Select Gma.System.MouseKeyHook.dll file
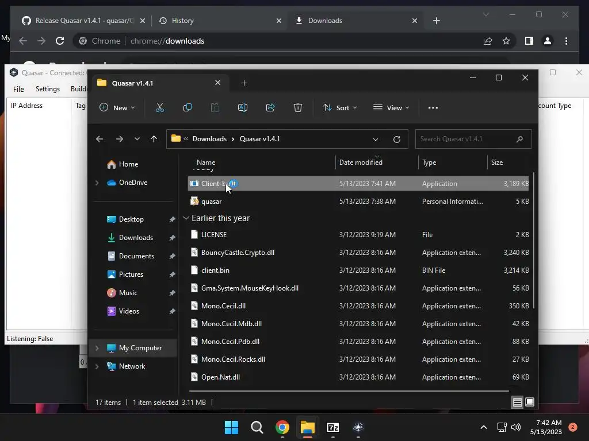Viewport: 589px width, 441px height. 358,288
